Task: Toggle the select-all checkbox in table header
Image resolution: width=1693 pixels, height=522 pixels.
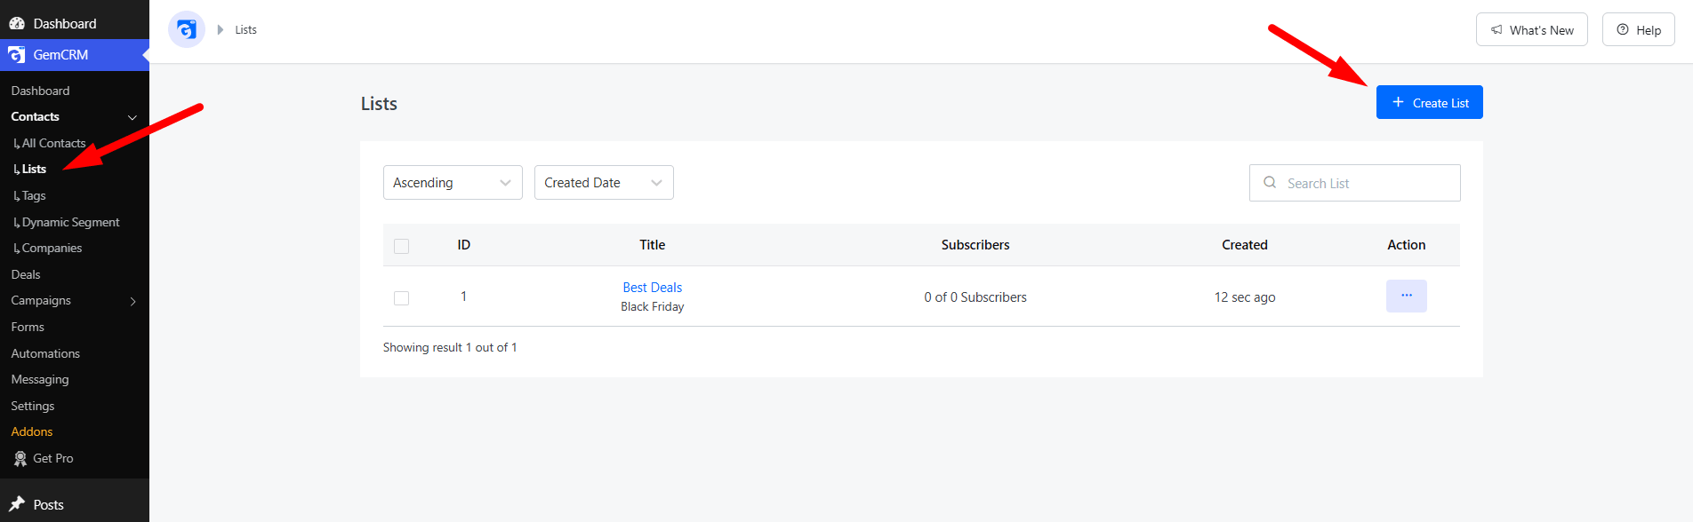Action: point(402,246)
